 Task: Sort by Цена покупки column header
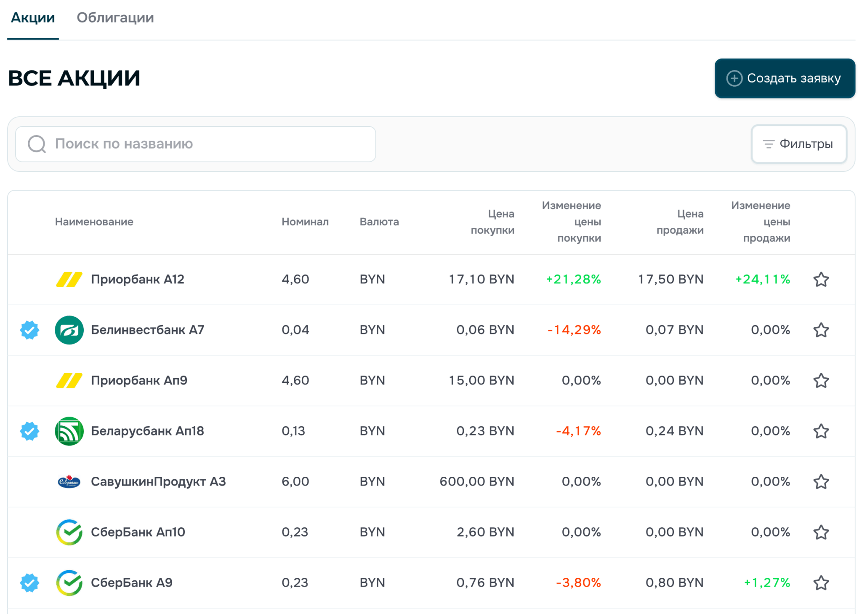pos(492,222)
